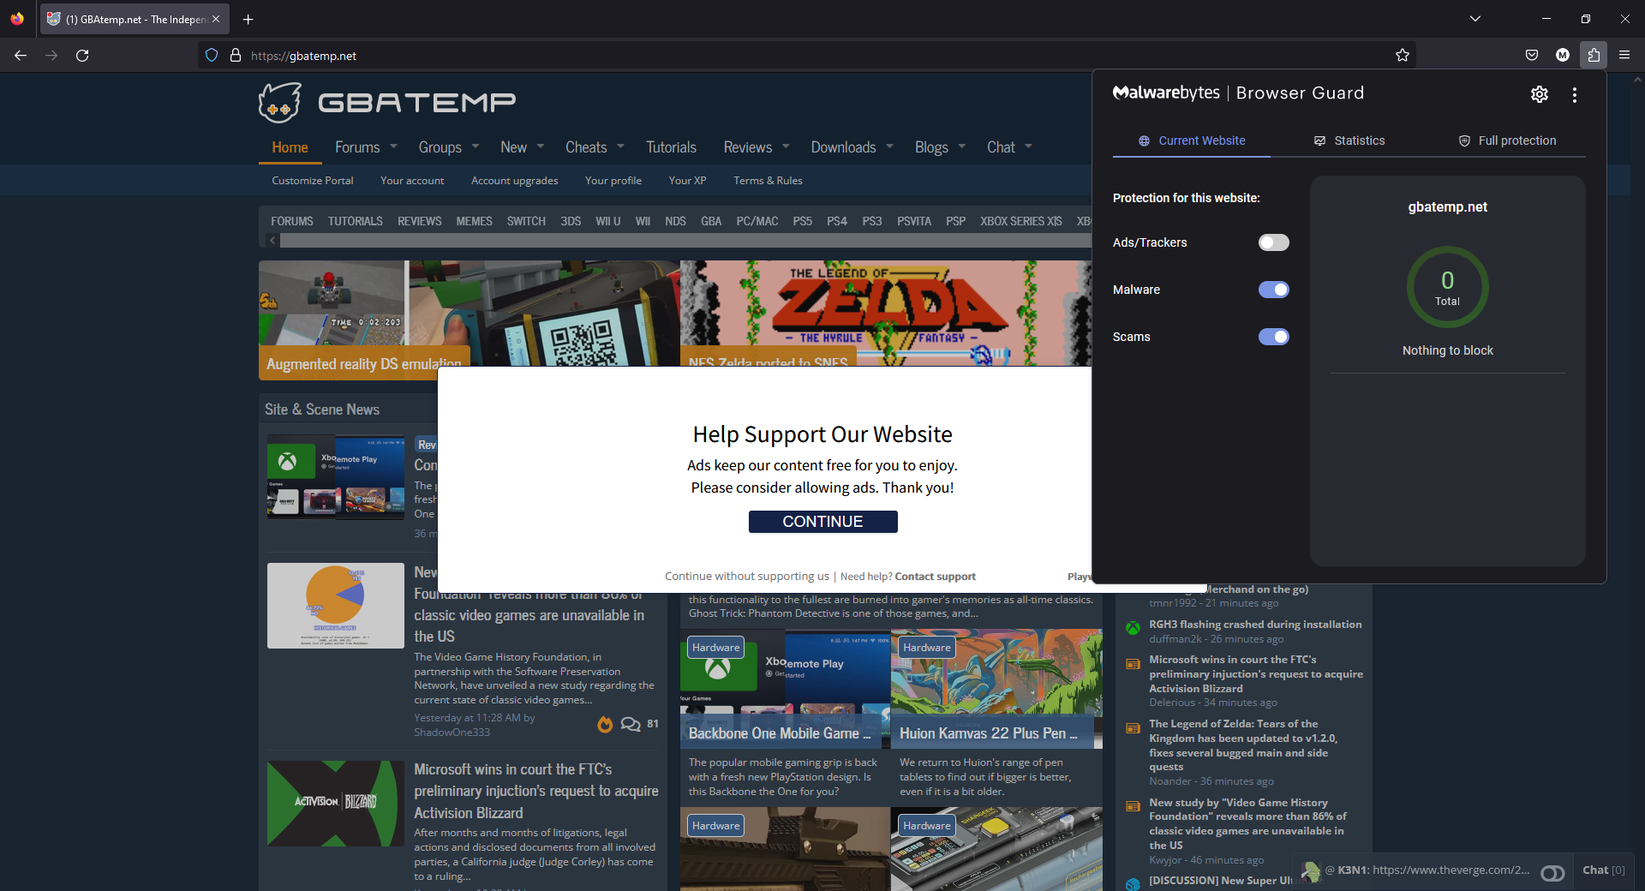The height and width of the screenshot is (891, 1645).
Task: Expand the Cheats menu dropdown arrow
Action: [x=621, y=147]
